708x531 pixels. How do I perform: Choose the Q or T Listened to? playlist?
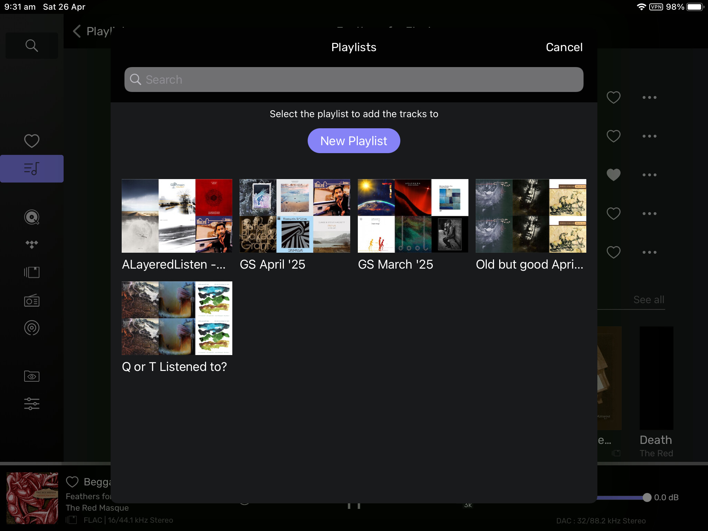click(x=177, y=327)
